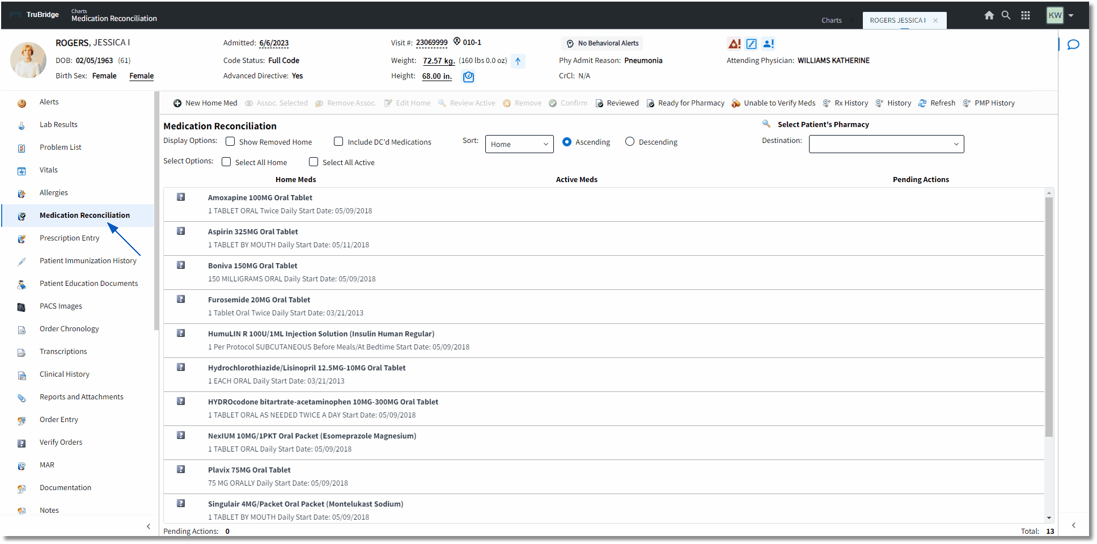Click the weight trend up-arrow icon
This screenshot has height=544, width=1097.
[x=518, y=61]
